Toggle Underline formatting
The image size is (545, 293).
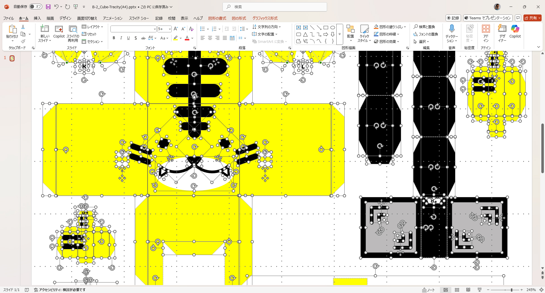pos(129,38)
